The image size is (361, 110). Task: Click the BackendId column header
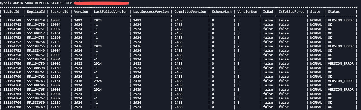coord(59,12)
